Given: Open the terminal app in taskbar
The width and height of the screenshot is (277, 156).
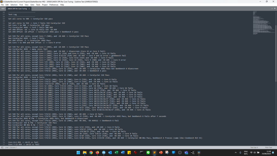Looking at the screenshot, I should pyautogui.click(x=142, y=152).
